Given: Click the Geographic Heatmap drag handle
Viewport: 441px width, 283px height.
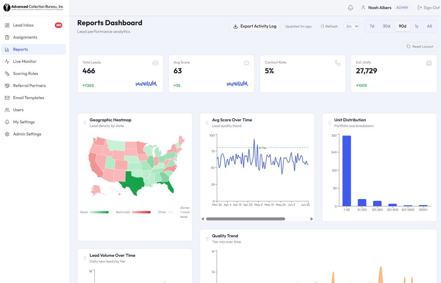Looking at the screenshot, I should coord(85,123).
